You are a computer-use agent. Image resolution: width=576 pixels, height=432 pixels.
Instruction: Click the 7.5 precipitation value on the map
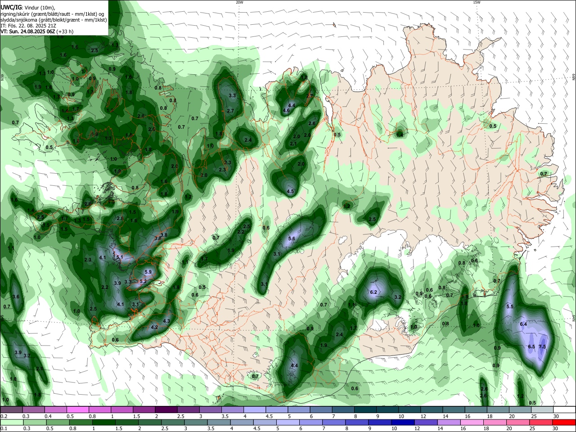coord(542,347)
